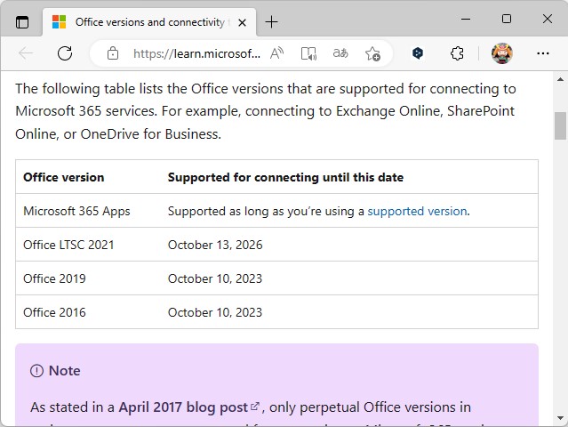
Task: Click the address bar URL field
Action: (196, 53)
